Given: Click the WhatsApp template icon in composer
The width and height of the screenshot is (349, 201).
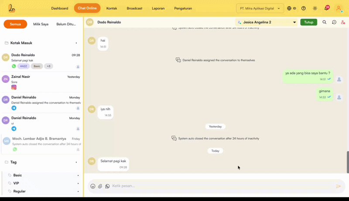Looking at the screenshot, I should click(107, 186).
